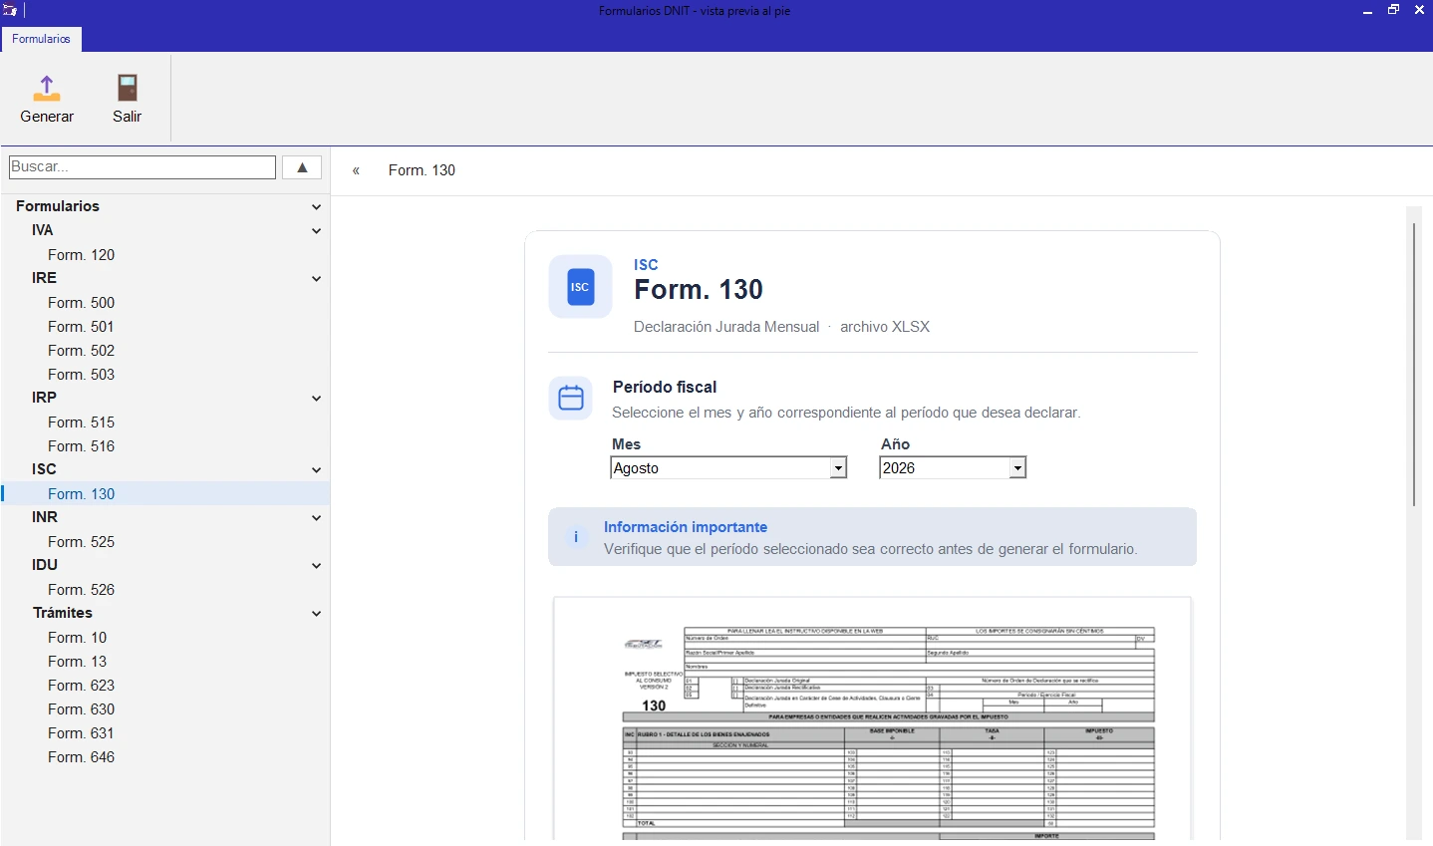Focus the Buscar search field
This screenshot has height=846, width=1433.
coord(143,167)
